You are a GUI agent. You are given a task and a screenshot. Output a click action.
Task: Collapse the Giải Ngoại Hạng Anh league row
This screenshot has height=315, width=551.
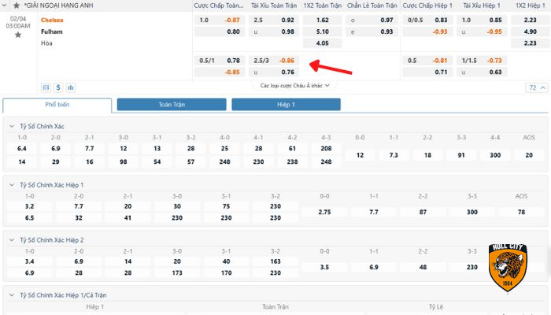(6, 6)
